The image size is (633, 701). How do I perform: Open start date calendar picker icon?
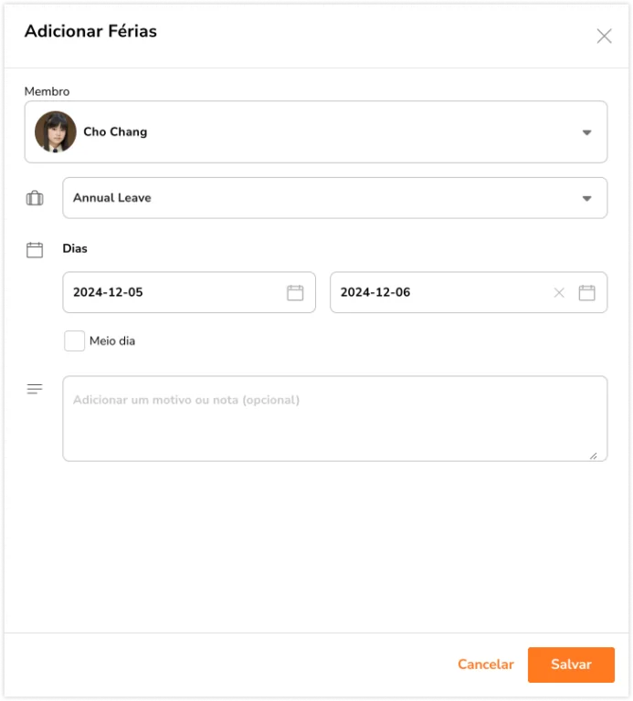click(x=295, y=293)
